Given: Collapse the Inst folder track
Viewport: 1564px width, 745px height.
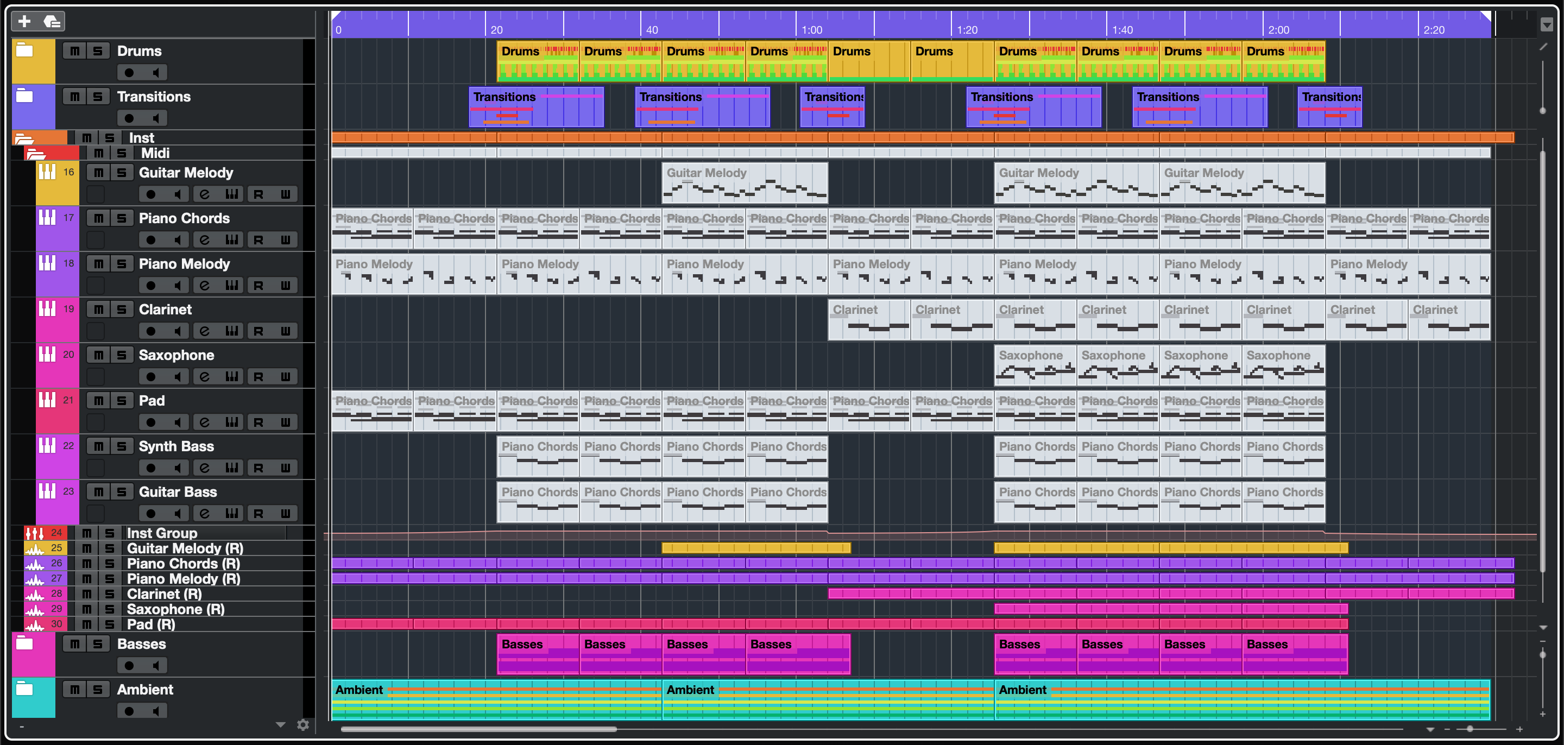Looking at the screenshot, I should pos(24,138).
